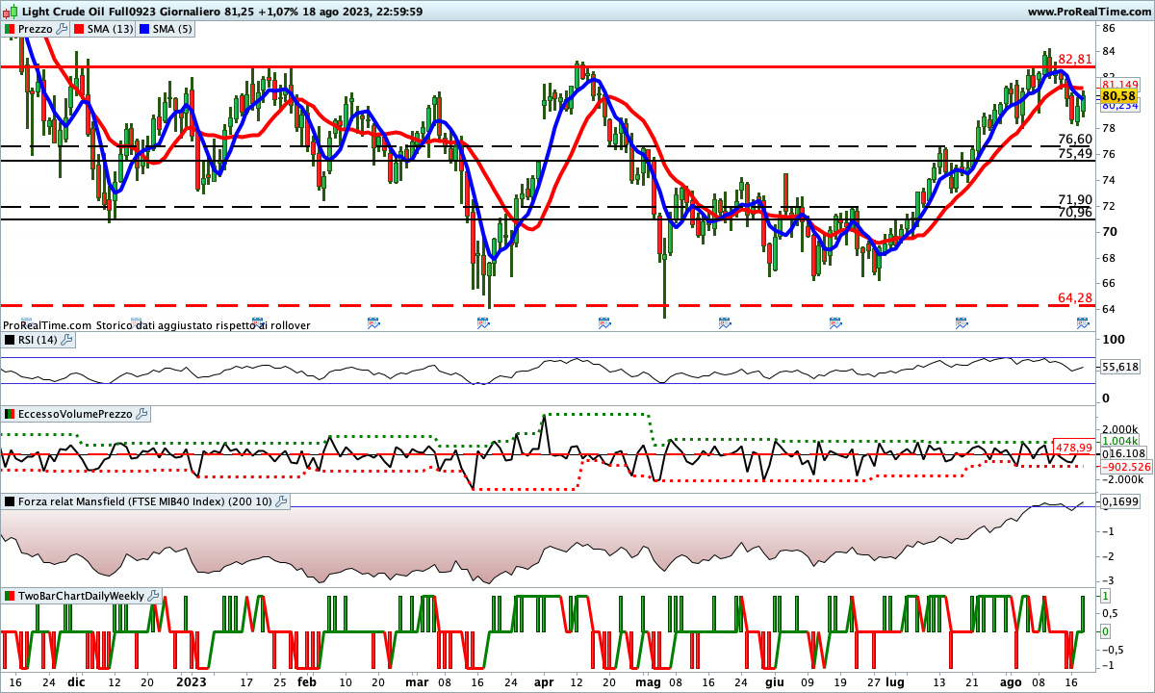Viewport: 1155px width, 693px height.
Task: Click the RSI value label 55,618
Action: coord(1119,367)
